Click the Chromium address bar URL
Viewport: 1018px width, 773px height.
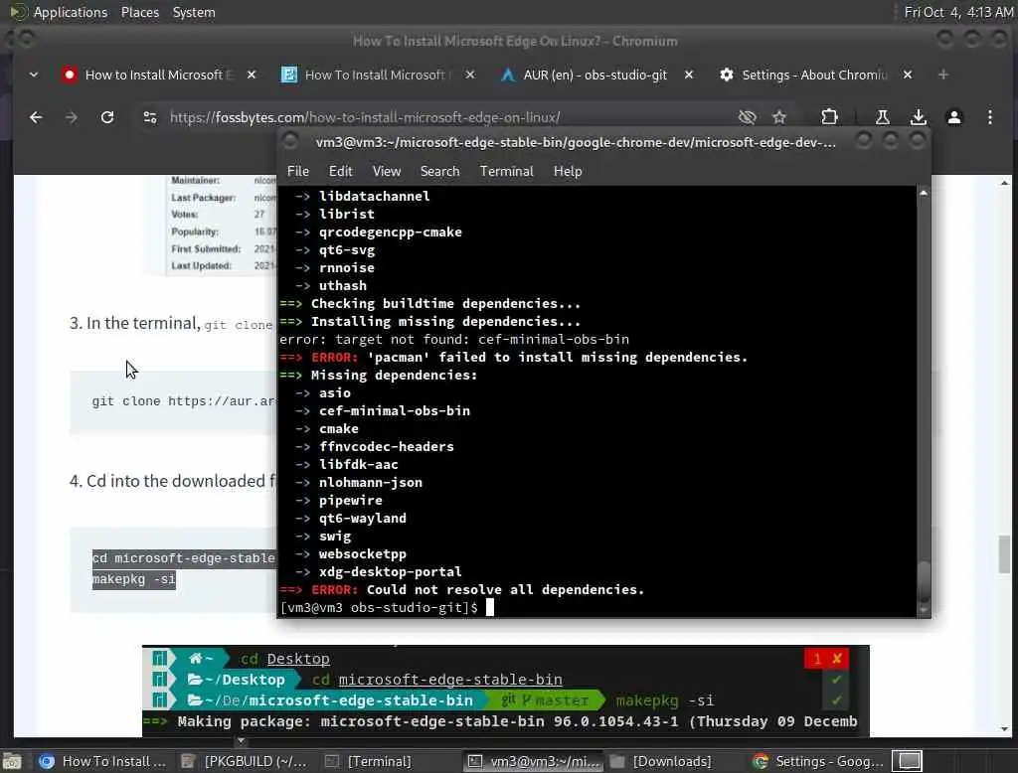[365, 117]
